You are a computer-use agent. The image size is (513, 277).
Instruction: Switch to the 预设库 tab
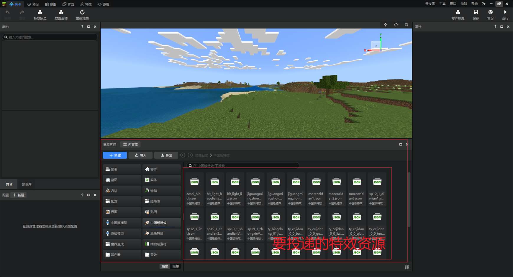pyautogui.click(x=27, y=184)
